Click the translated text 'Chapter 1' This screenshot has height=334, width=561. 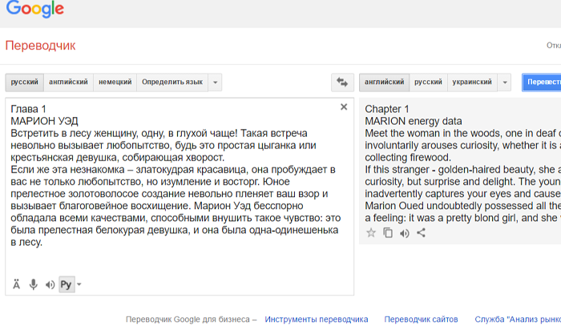pyautogui.click(x=387, y=109)
